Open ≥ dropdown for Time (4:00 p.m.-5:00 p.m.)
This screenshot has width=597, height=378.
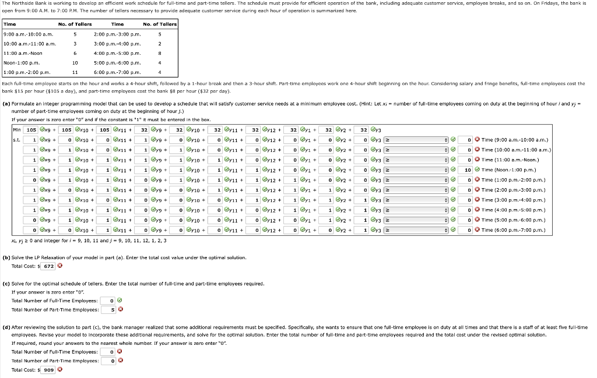(416, 210)
